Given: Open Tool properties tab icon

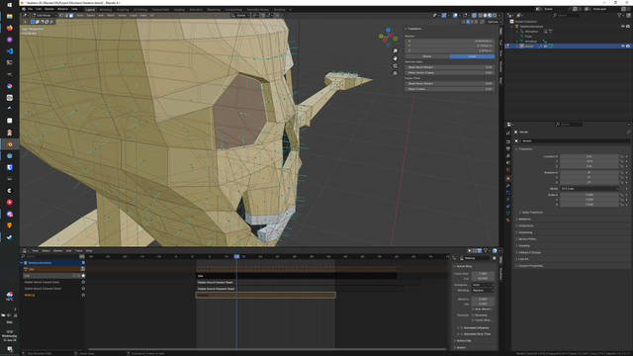Looking at the screenshot, I should (507, 133).
